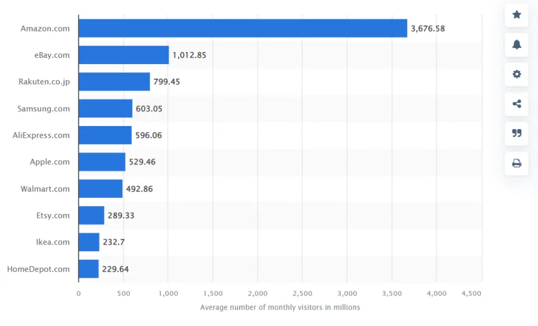Click the Samsung.com bar
The height and width of the screenshot is (326, 538).
(105, 109)
